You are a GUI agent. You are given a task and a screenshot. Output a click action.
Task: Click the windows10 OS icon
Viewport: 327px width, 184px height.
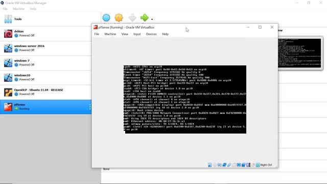(8, 77)
